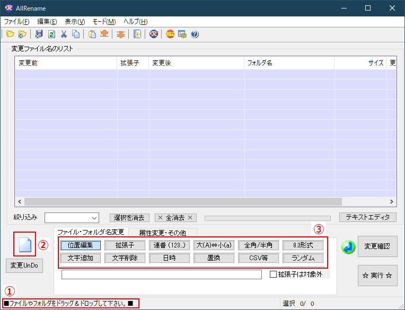Screen dimensions: 405x310
Task: Click the blank document file icon
Action: click(25, 244)
